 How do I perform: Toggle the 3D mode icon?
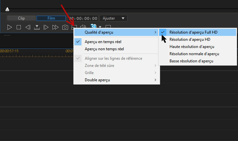[x=93, y=27]
